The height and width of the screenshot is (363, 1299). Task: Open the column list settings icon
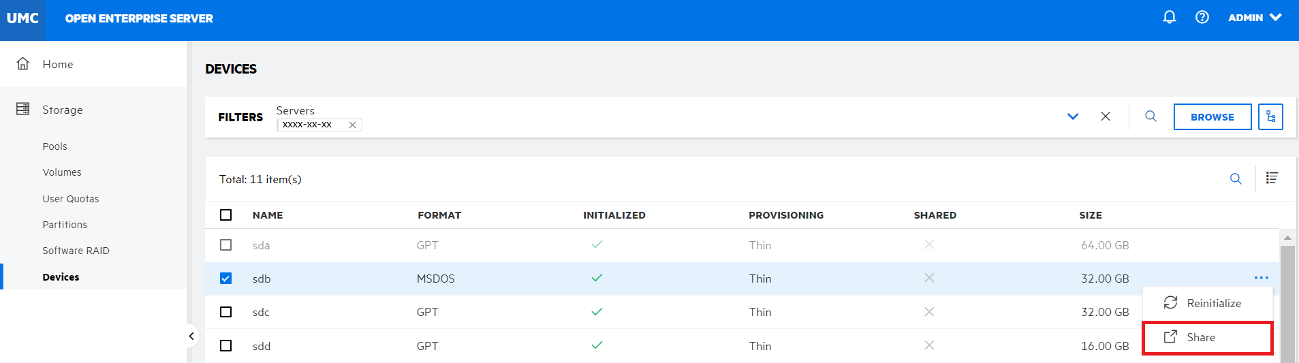click(x=1272, y=178)
